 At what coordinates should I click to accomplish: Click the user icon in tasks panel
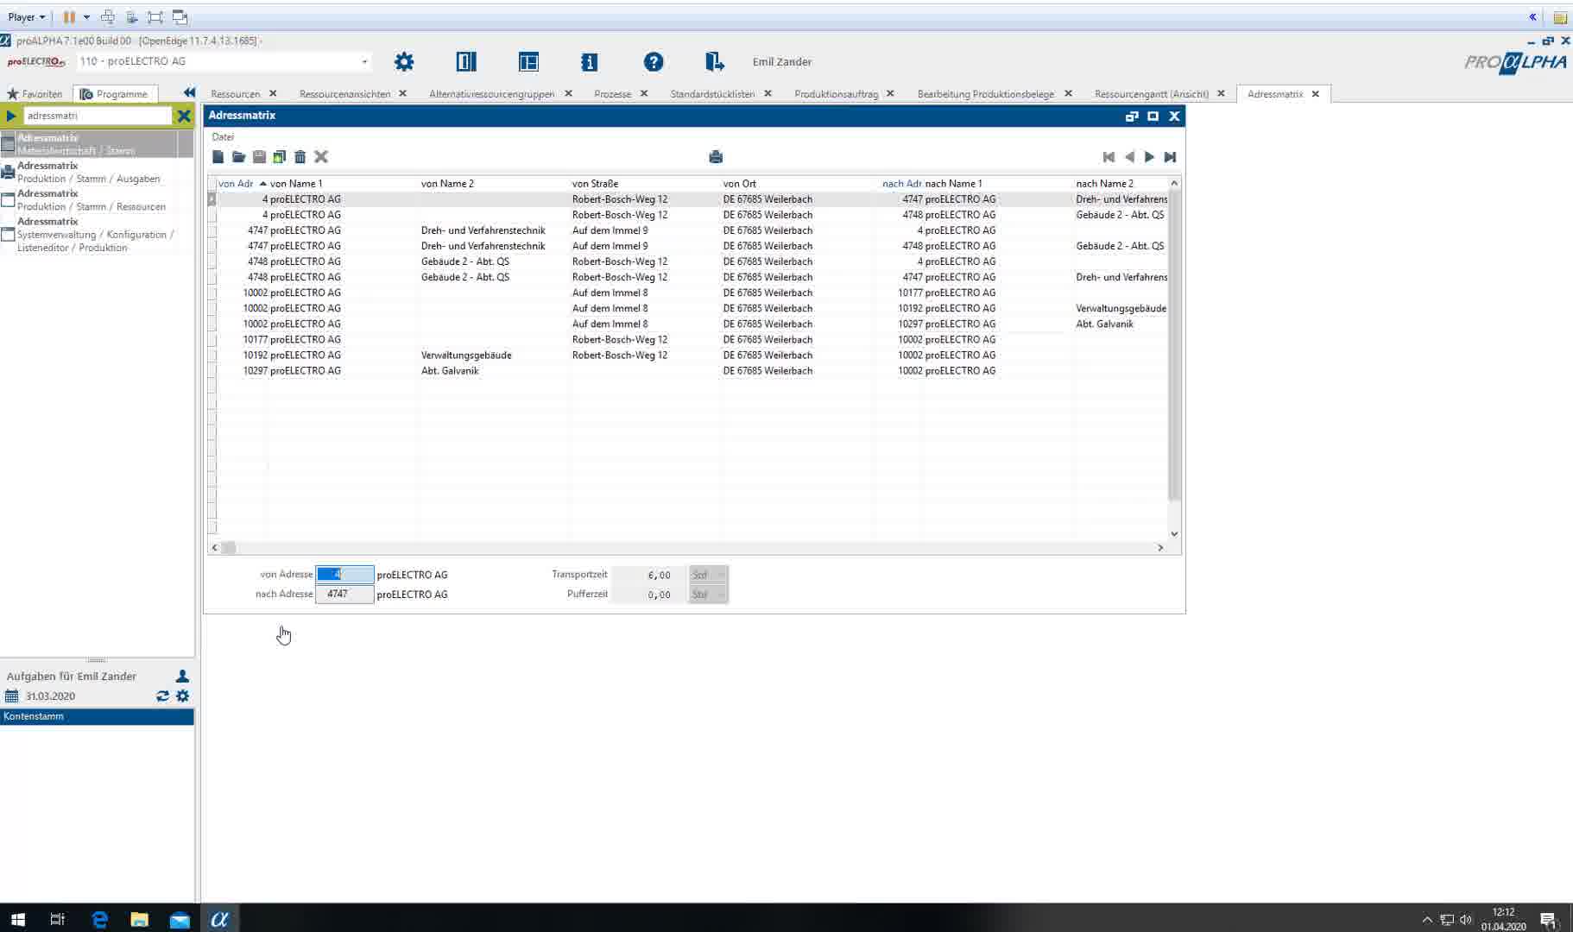point(182,676)
